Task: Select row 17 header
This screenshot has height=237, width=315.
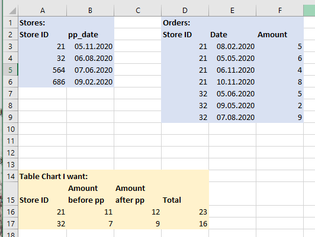Action: tap(11, 224)
